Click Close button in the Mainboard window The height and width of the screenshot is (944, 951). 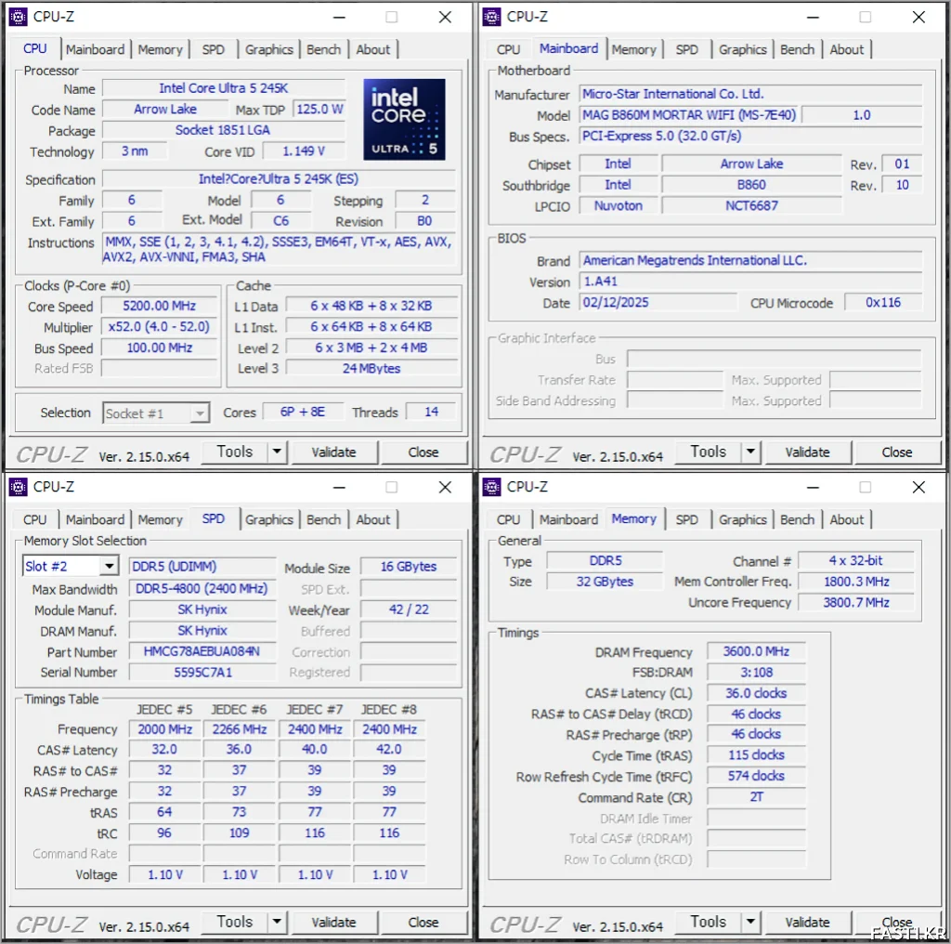point(897,452)
